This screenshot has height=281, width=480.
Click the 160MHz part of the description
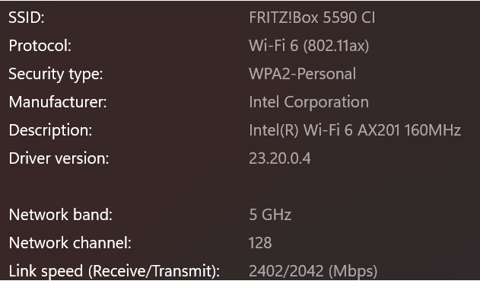click(x=433, y=130)
